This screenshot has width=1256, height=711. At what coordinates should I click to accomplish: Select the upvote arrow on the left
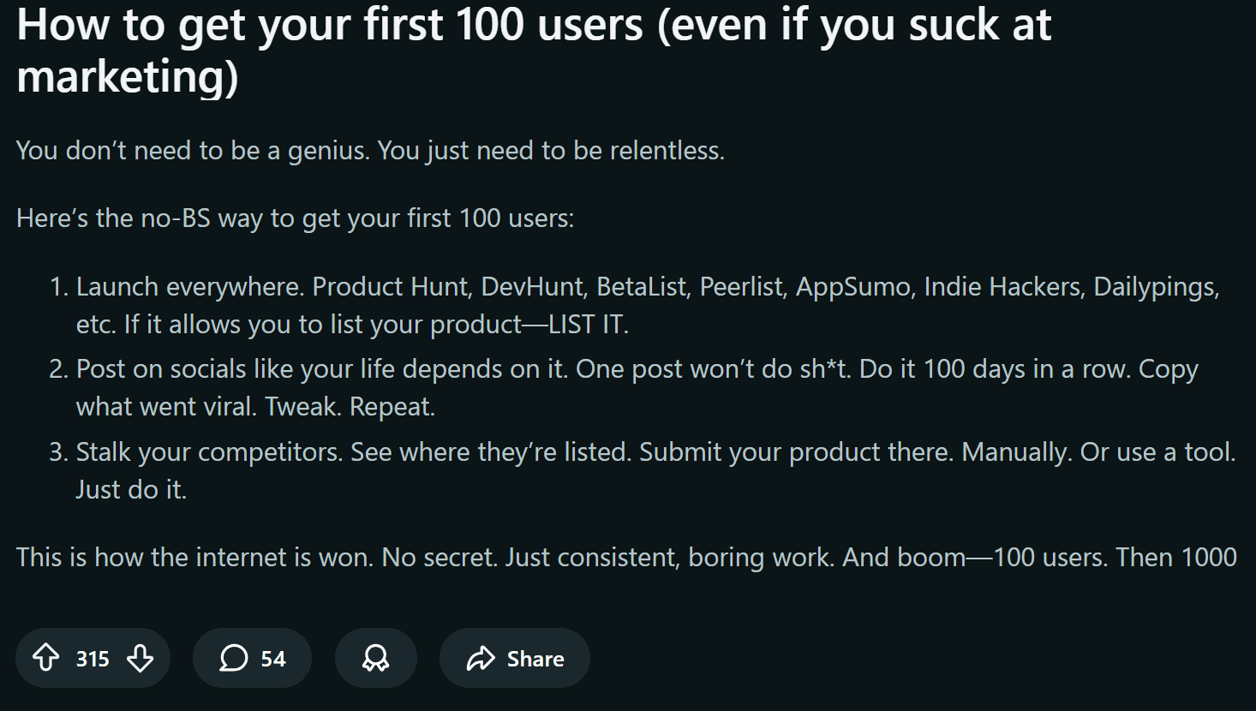tap(47, 658)
